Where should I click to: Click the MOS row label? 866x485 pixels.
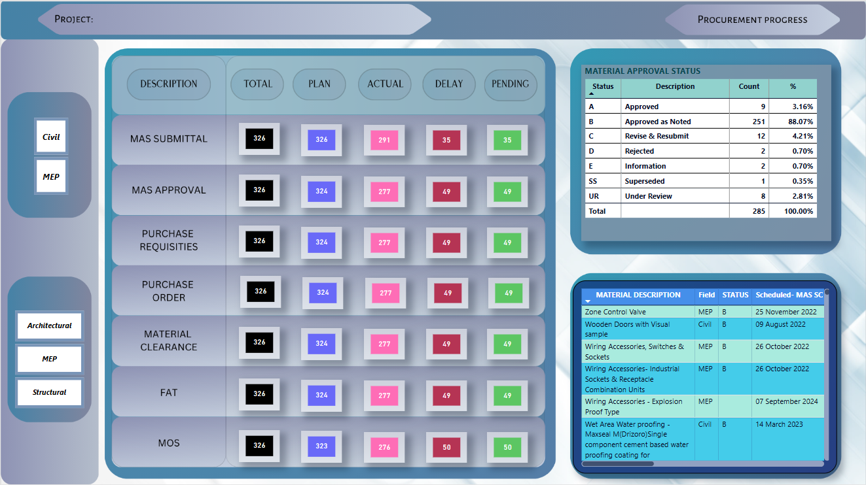pos(169,443)
